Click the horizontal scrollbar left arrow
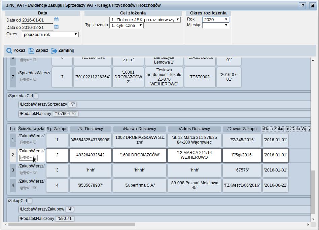 6,225
